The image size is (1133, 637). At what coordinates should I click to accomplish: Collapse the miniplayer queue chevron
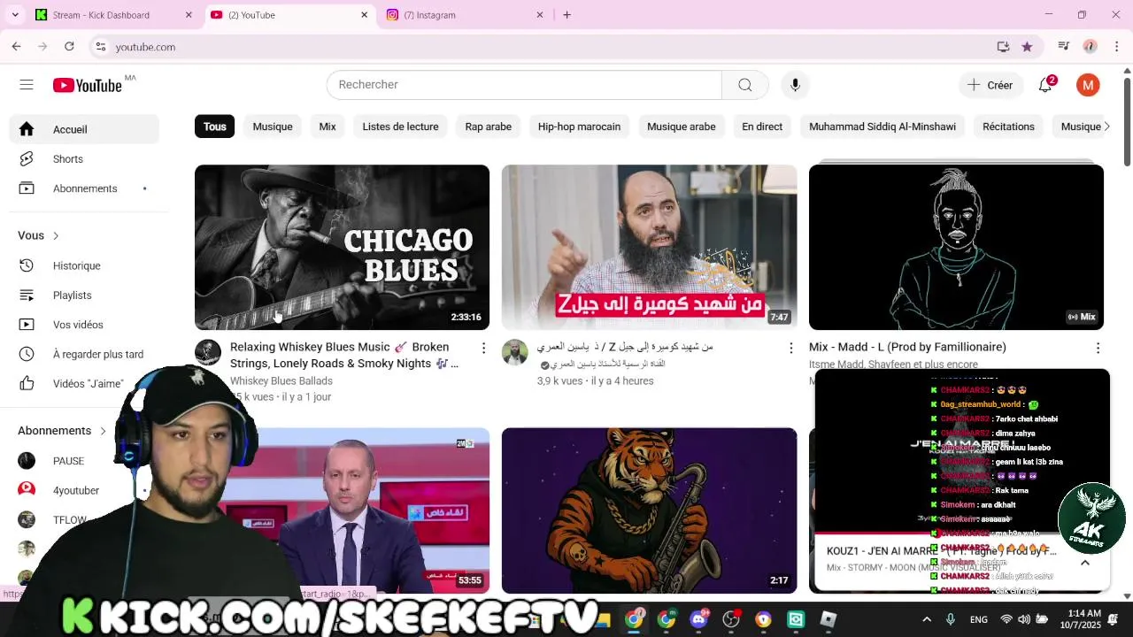(x=1085, y=561)
